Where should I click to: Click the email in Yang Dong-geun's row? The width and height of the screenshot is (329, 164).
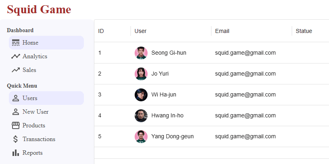(x=245, y=137)
